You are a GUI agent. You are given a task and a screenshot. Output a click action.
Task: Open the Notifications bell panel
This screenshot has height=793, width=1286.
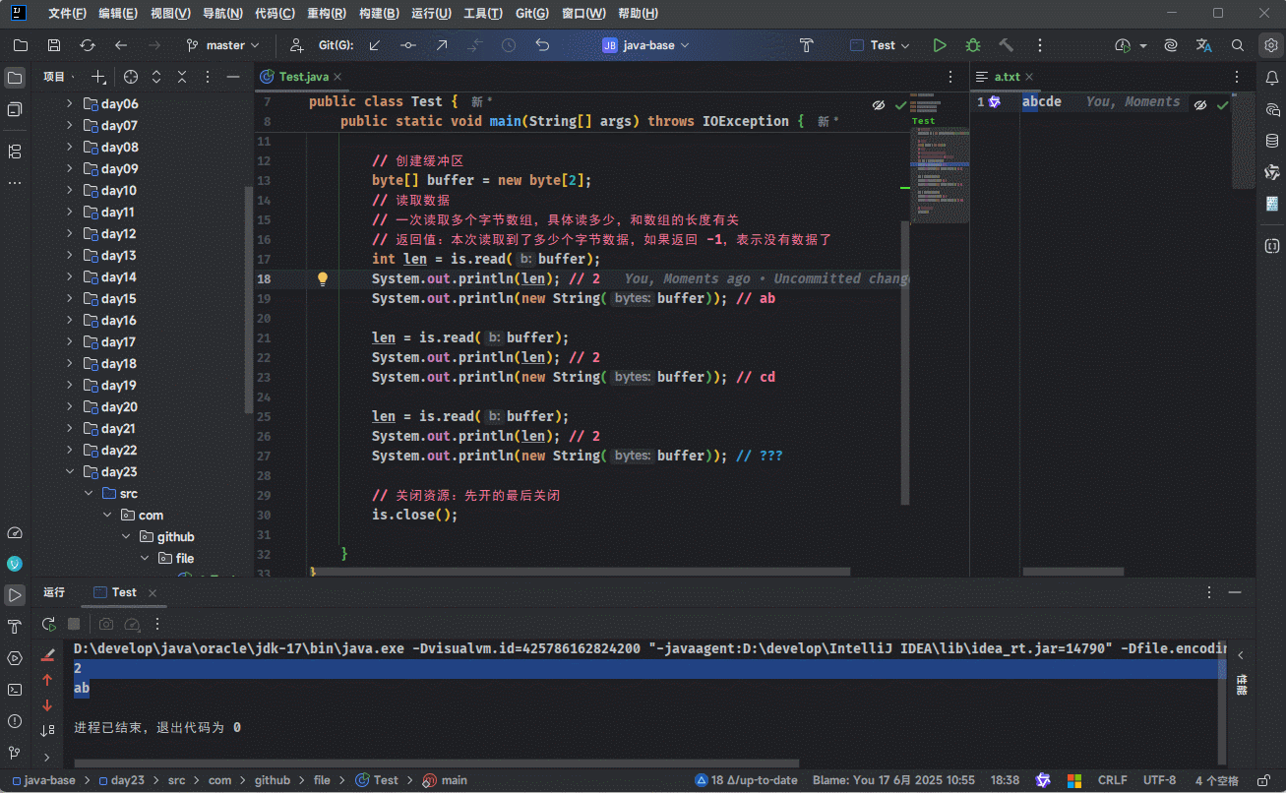(x=1271, y=78)
